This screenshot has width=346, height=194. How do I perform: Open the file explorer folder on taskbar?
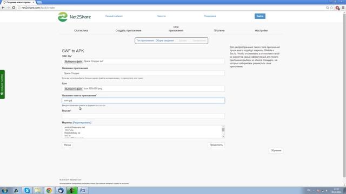point(38,190)
